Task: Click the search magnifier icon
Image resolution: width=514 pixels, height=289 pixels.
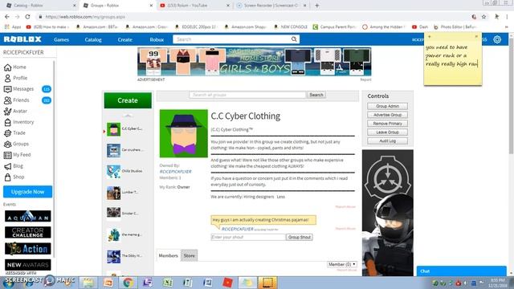Action: tap(294, 39)
